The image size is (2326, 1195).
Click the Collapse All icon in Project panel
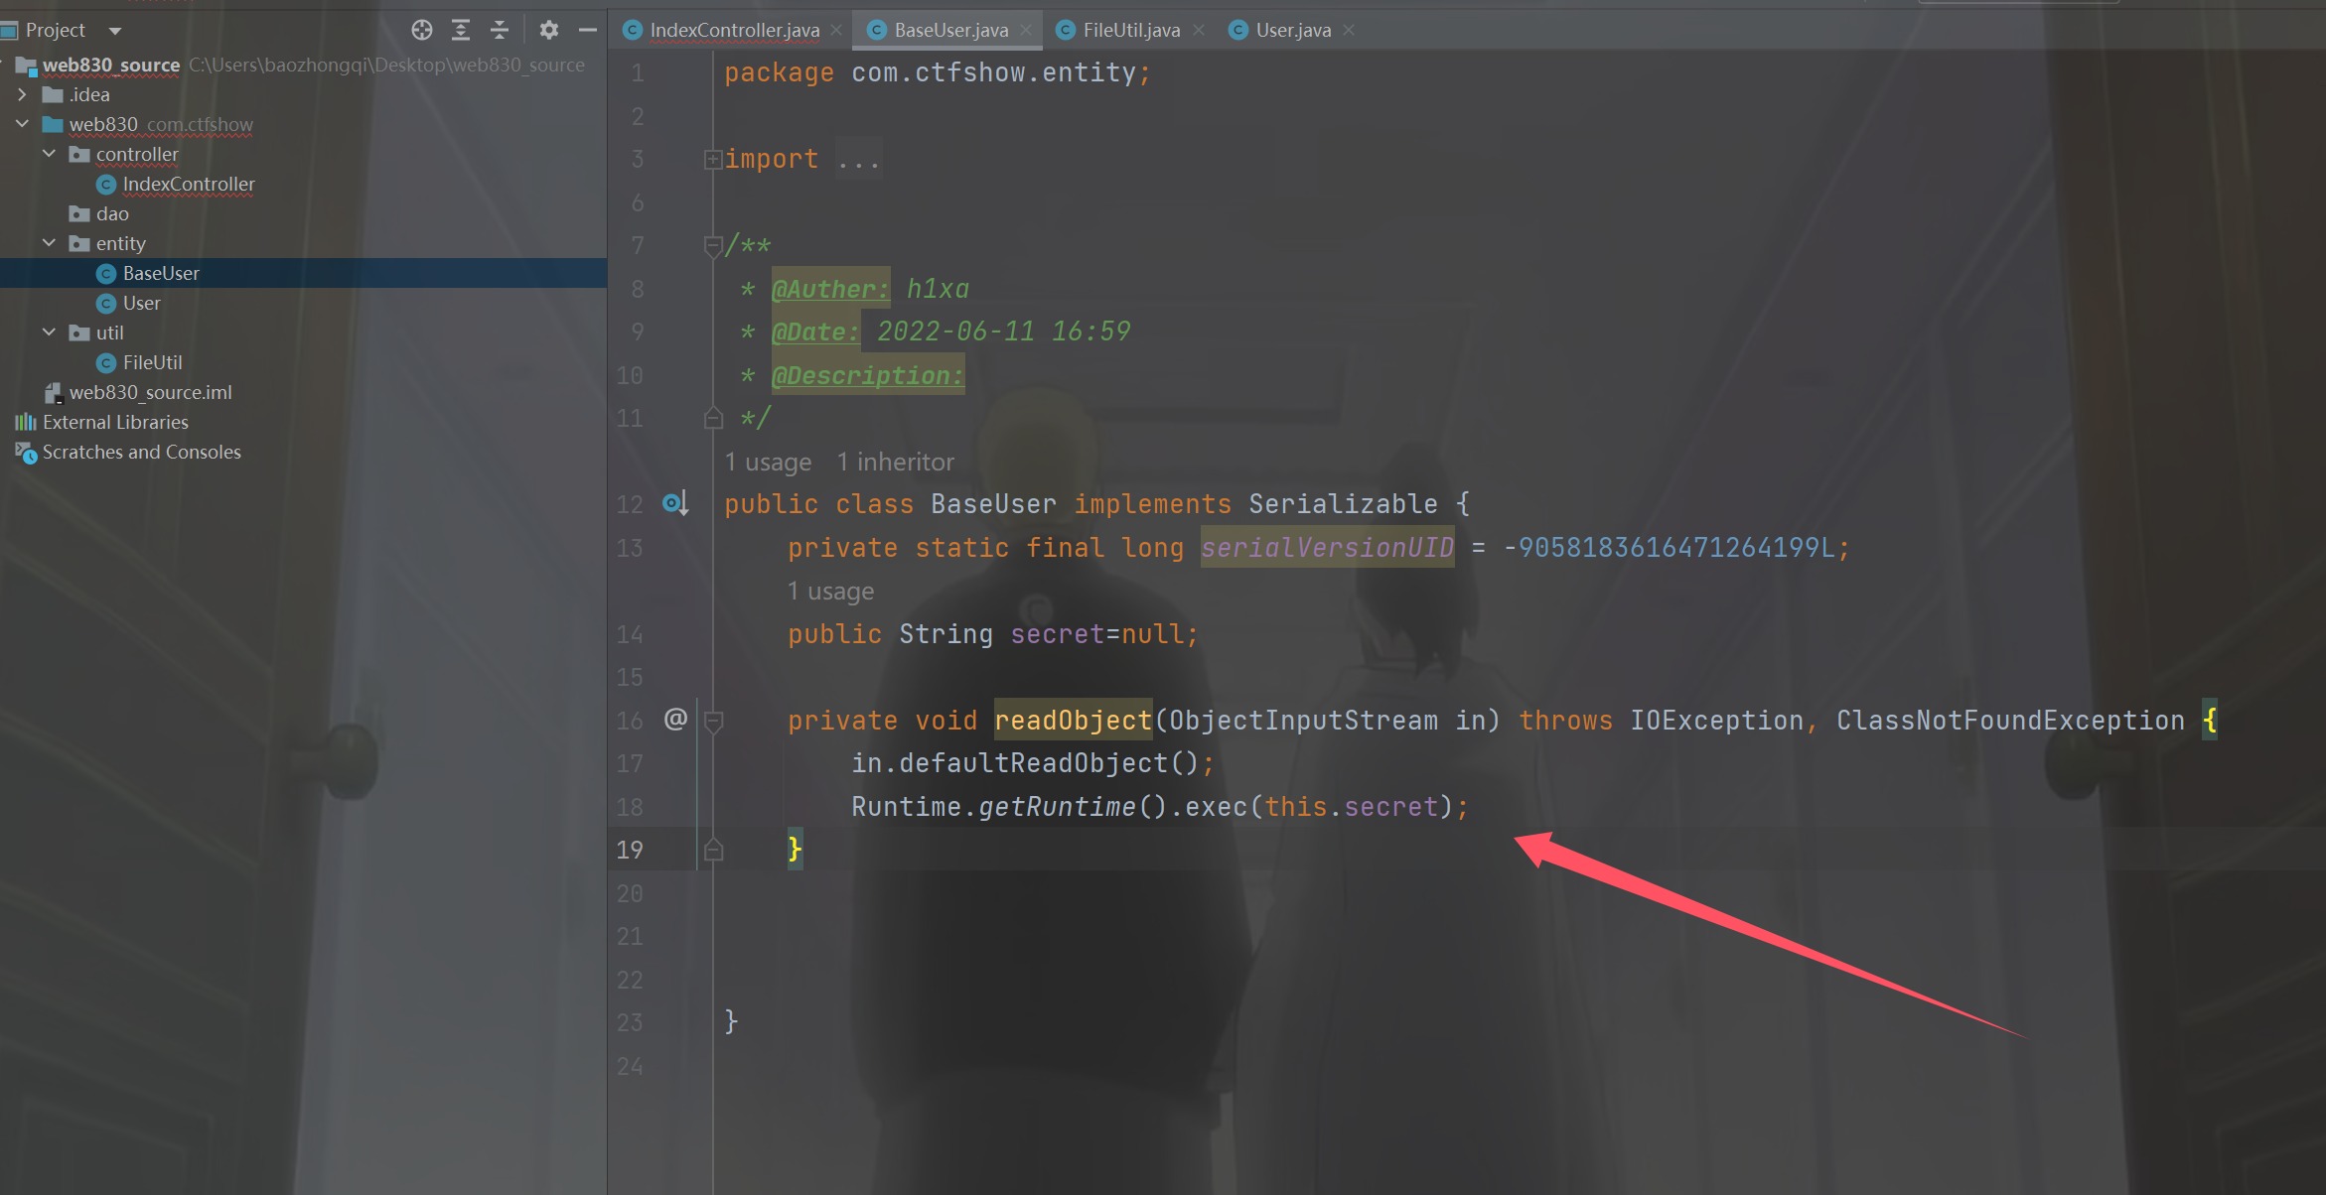click(x=500, y=30)
